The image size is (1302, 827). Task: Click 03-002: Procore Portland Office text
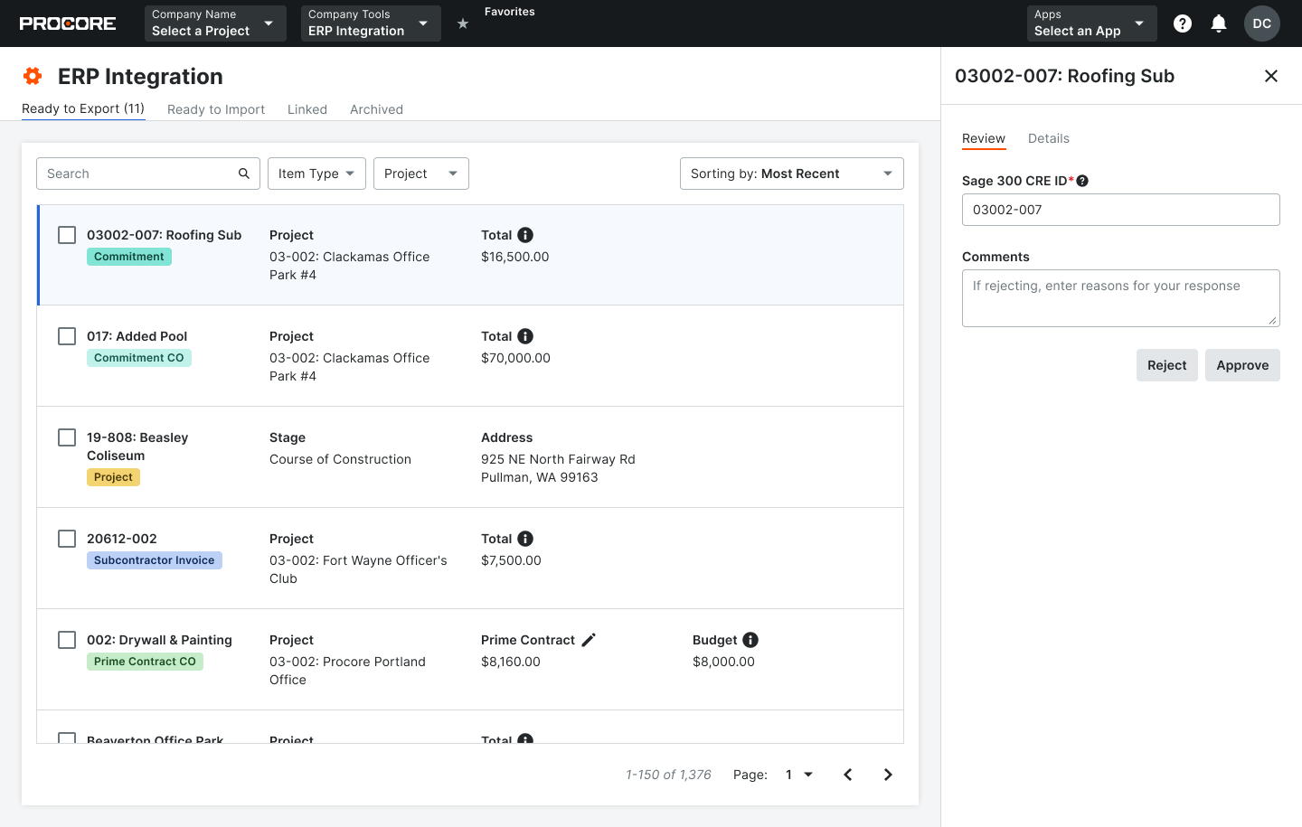click(347, 671)
